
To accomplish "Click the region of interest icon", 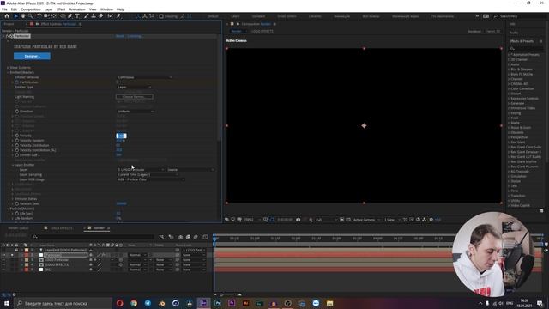I will pos(341,220).
